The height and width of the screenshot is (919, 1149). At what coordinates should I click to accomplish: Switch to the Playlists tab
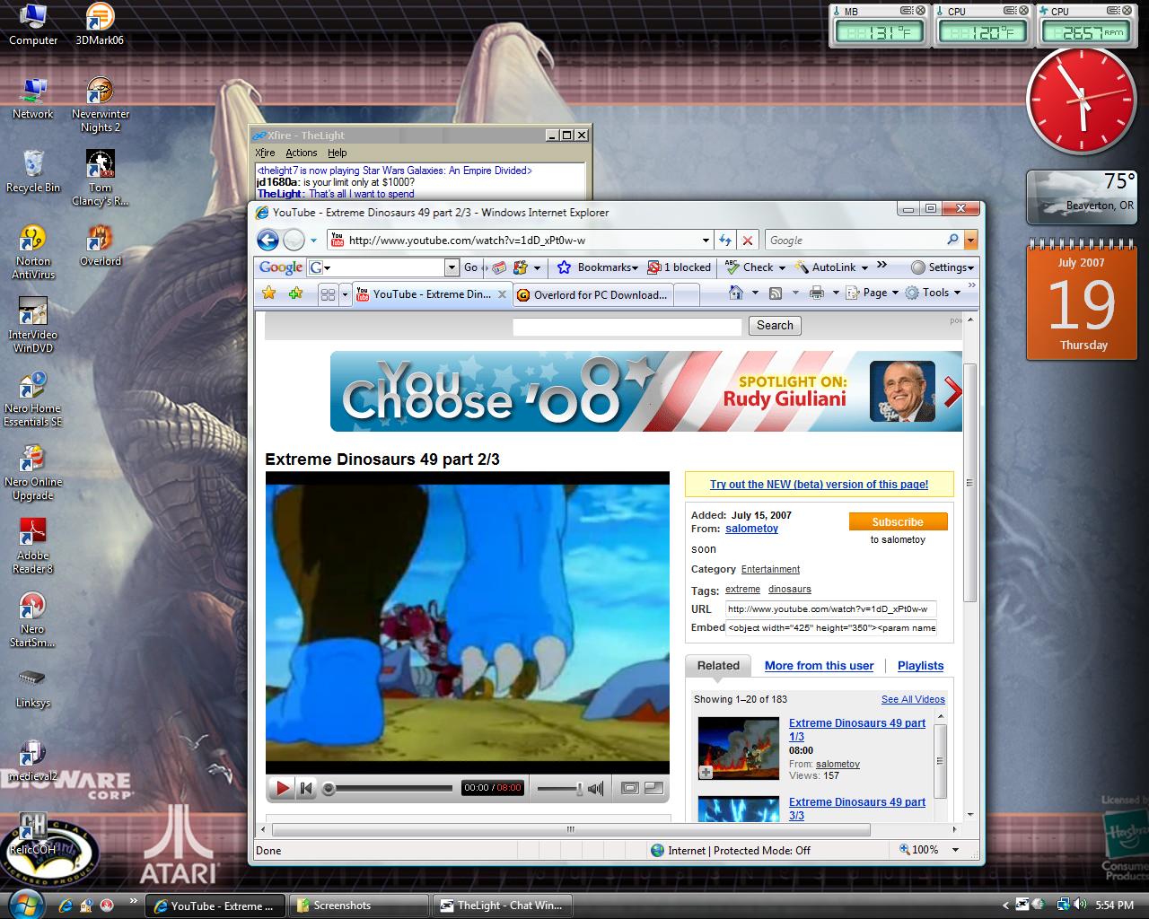[920, 666]
